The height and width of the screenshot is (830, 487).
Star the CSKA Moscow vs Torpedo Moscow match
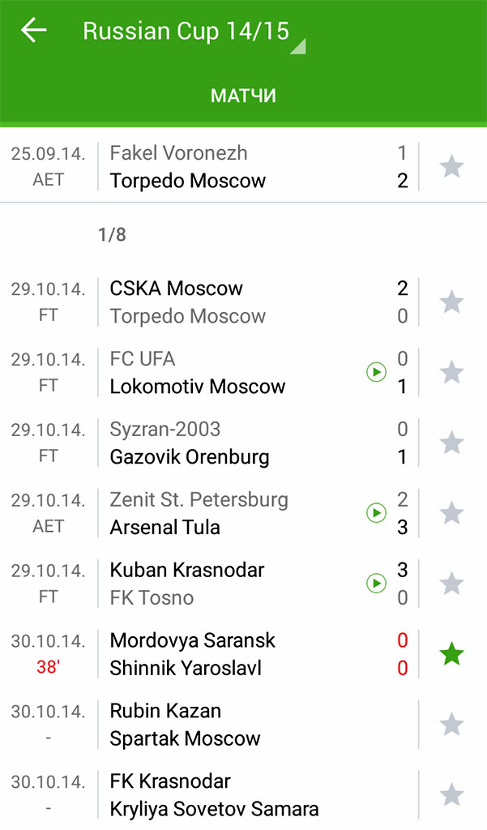[451, 302]
